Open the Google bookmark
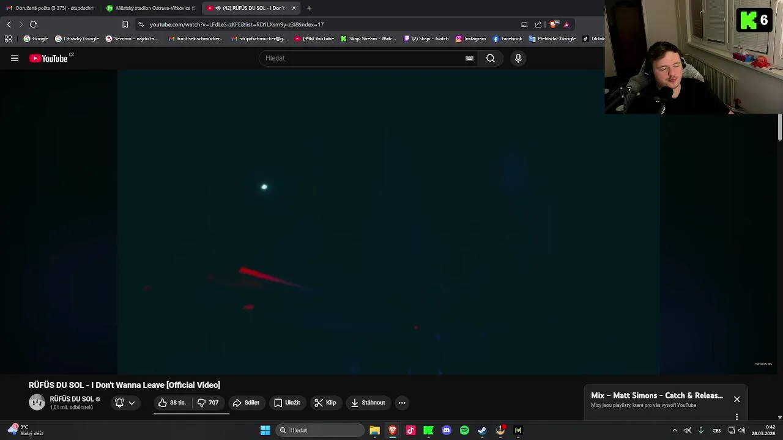This screenshot has width=783, height=440. coord(36,38)
